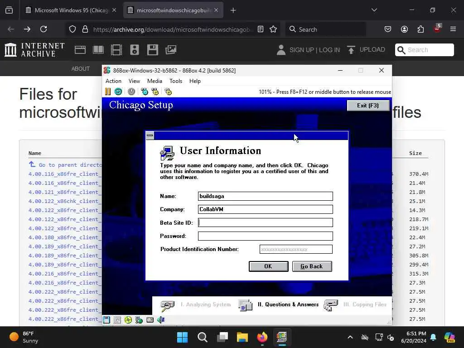464x348 pixels.
Task: Pause emulation with the 86Box pause icon
Action: [x=108, y=92]
